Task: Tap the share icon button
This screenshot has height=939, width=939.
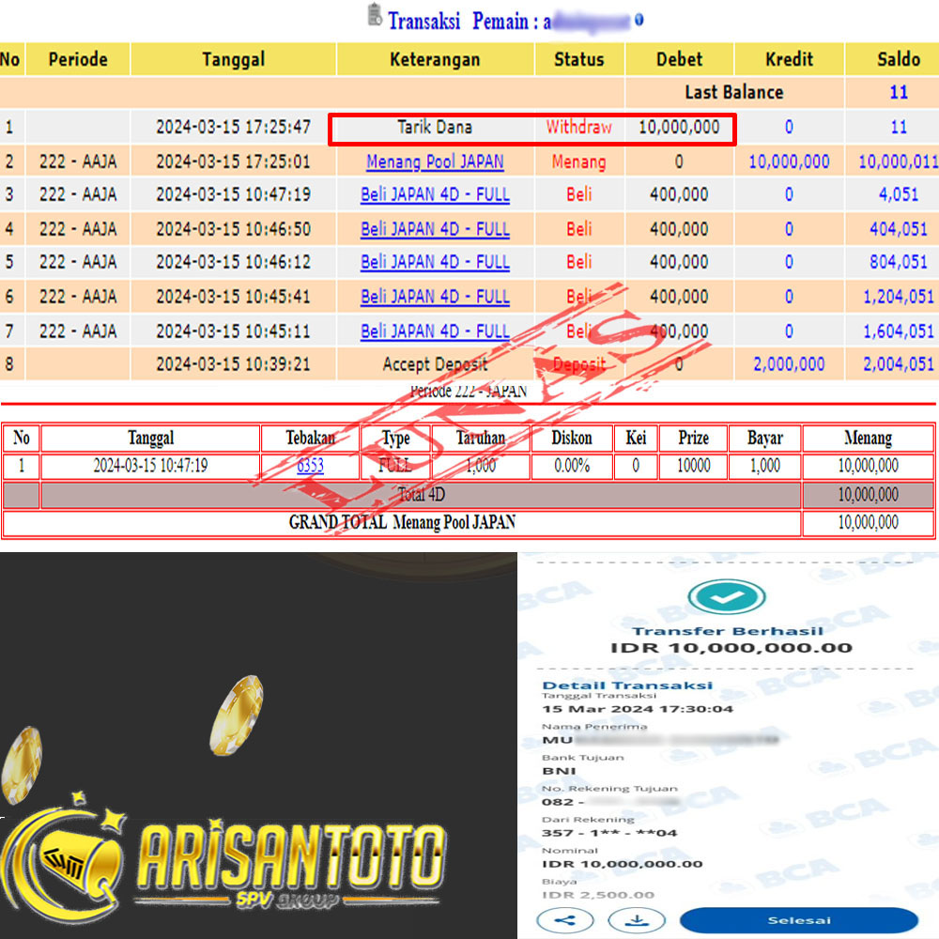Action: coord(564,920)
